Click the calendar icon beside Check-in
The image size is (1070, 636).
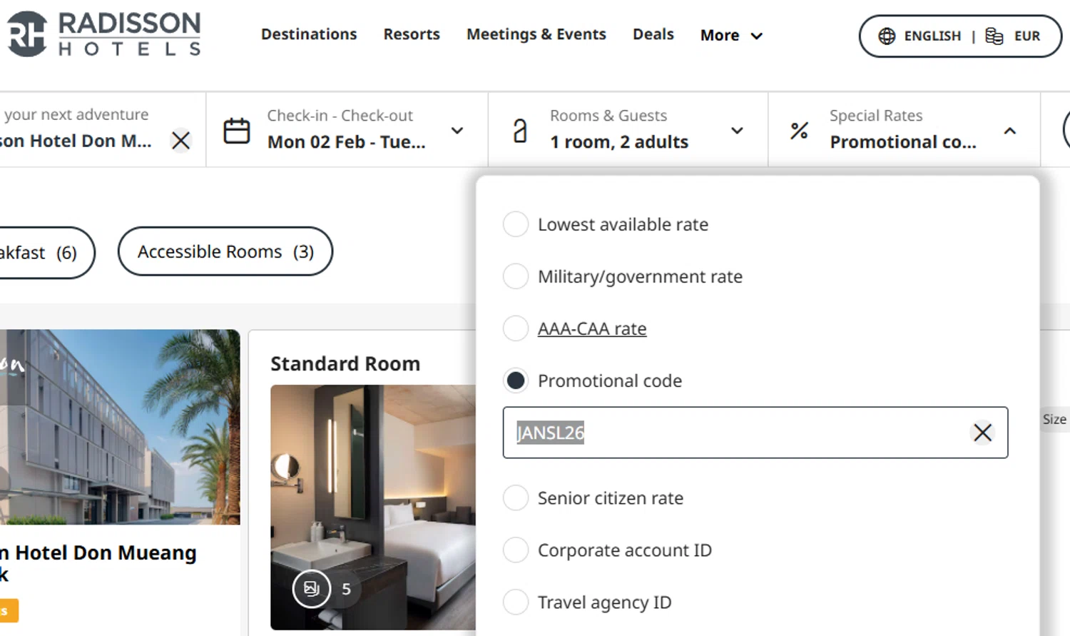(237, 131)
